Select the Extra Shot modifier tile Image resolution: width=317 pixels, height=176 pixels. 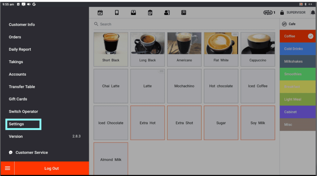(184, 123)
